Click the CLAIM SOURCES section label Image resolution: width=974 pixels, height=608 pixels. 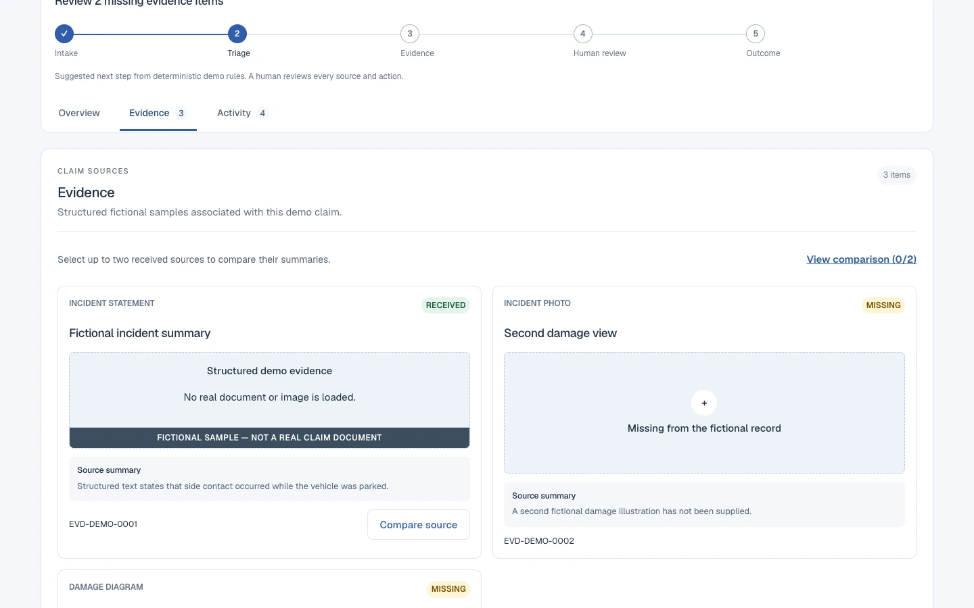(93, 171)
